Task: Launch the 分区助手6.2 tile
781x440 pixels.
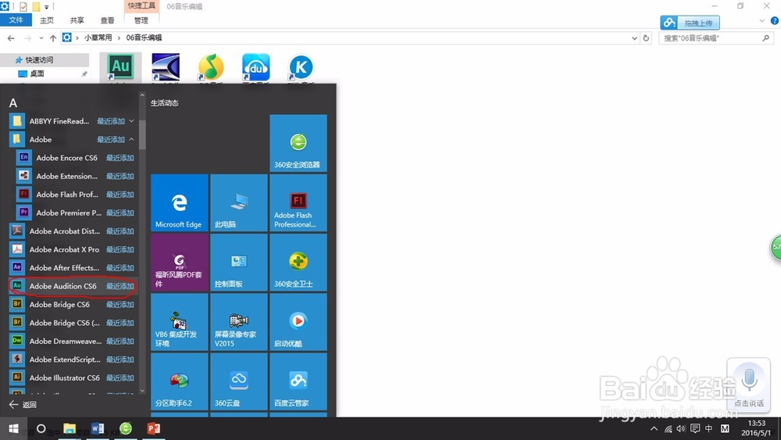Action: pyautogui.click(x=180, y=381)
